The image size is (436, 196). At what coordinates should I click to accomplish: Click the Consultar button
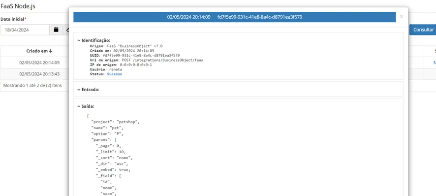point(423,30)
